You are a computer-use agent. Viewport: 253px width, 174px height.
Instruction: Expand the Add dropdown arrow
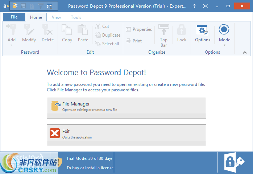pyautogui.click(x=12, y=45)
